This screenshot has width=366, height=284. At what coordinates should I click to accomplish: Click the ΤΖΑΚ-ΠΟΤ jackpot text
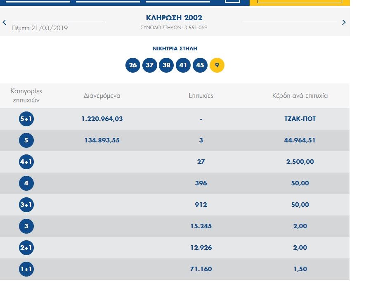point(300,119)
